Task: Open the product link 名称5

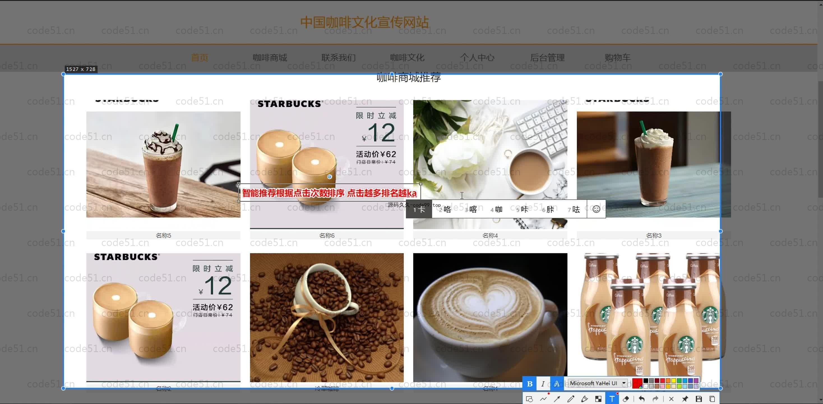Action: [x=163, y=235]
